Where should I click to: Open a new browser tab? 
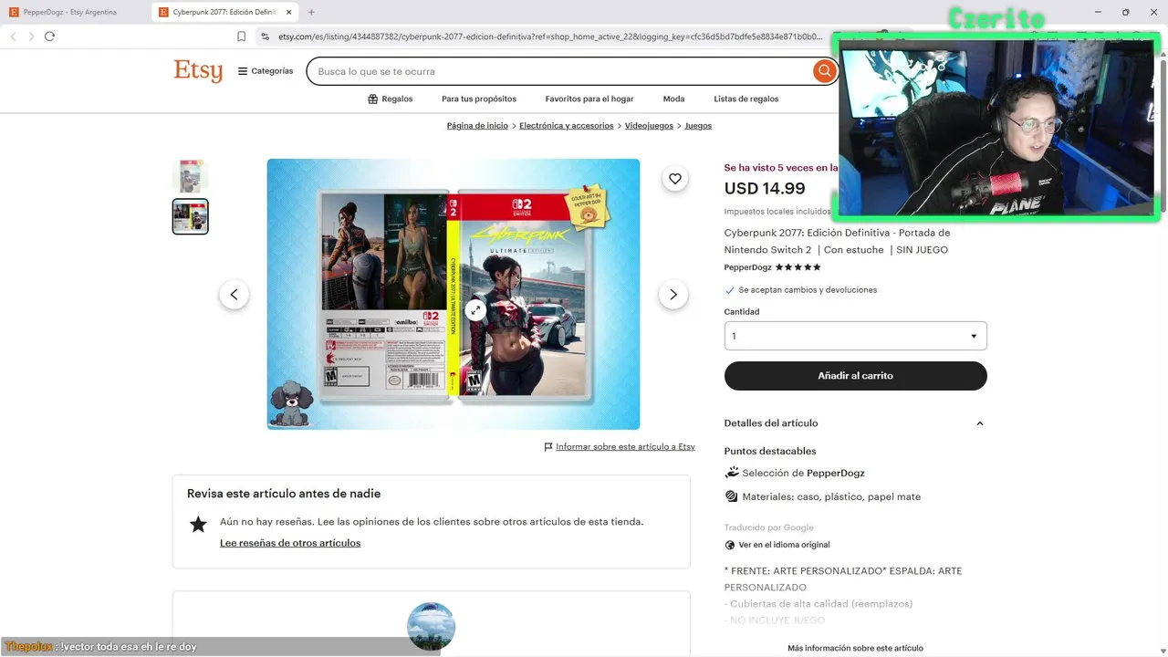coord(311,12)
